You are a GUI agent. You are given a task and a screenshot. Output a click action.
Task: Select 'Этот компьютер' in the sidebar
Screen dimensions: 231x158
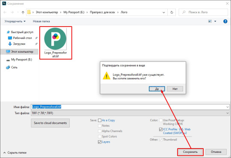click(19, 52)
